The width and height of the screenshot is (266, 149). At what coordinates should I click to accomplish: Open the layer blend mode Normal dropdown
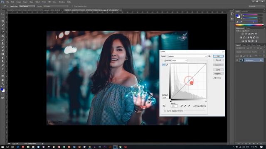point(243,52)
